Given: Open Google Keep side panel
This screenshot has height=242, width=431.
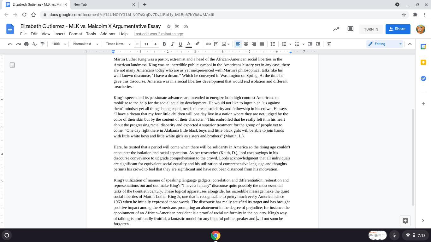Looking at the screenshot, I should pos(423,62).
